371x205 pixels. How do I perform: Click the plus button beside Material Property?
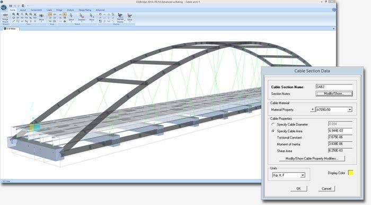coord(312,109)
